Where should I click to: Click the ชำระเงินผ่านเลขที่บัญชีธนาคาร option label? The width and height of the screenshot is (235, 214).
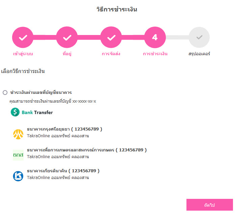[41, 93]
